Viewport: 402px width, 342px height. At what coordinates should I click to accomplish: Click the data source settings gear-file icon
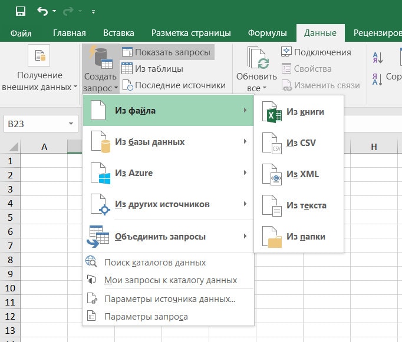92,298
